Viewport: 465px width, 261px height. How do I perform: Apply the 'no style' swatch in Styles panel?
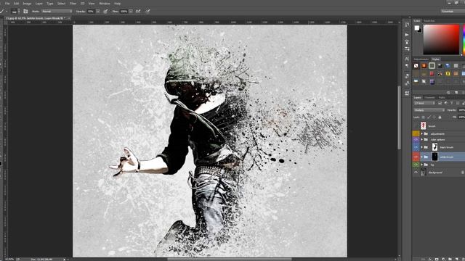(416, 66)
